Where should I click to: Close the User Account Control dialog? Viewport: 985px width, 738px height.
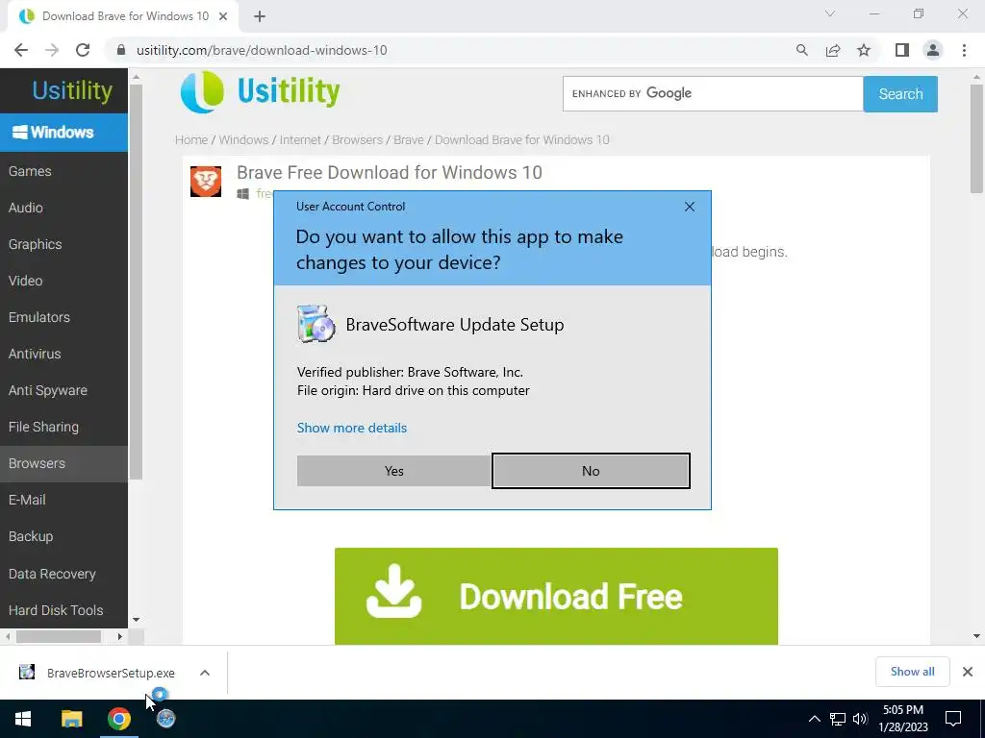690,207
